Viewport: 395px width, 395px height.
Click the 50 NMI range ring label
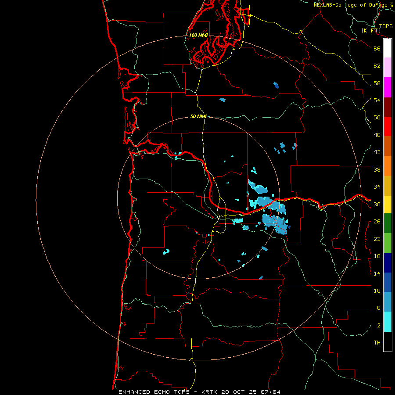click(198, 116)
